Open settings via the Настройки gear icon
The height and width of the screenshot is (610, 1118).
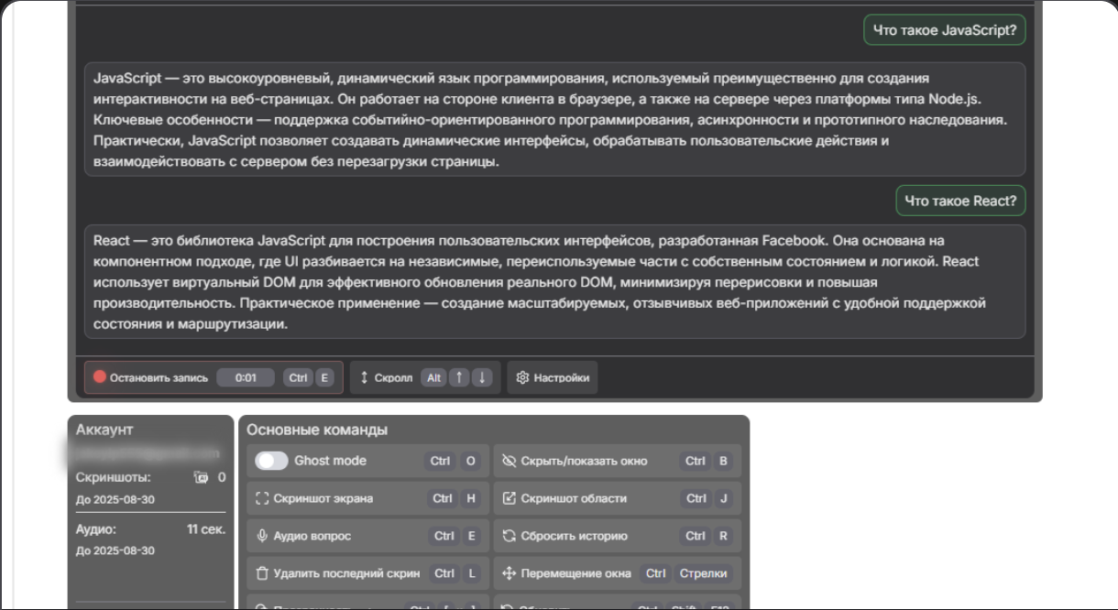(x=522, y=377)
